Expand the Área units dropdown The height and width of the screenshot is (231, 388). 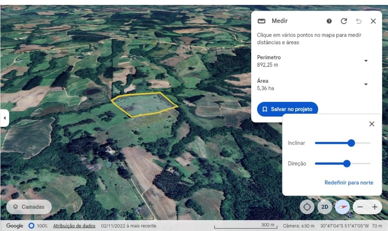[x=366, y=84]
